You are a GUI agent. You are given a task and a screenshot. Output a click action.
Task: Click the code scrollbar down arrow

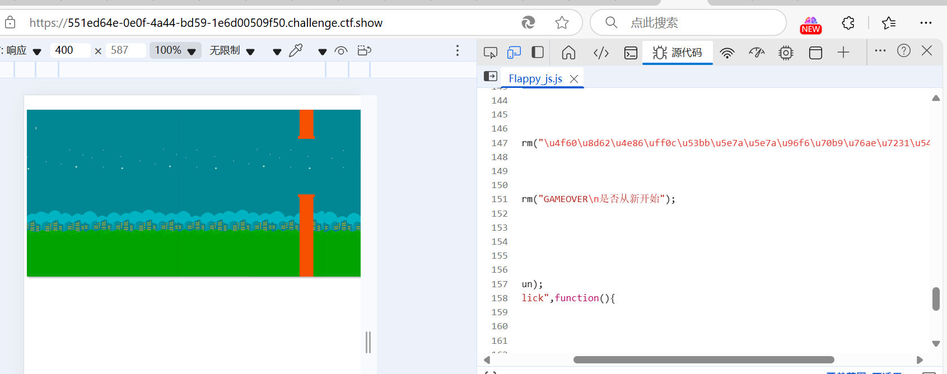click(936, 344)
